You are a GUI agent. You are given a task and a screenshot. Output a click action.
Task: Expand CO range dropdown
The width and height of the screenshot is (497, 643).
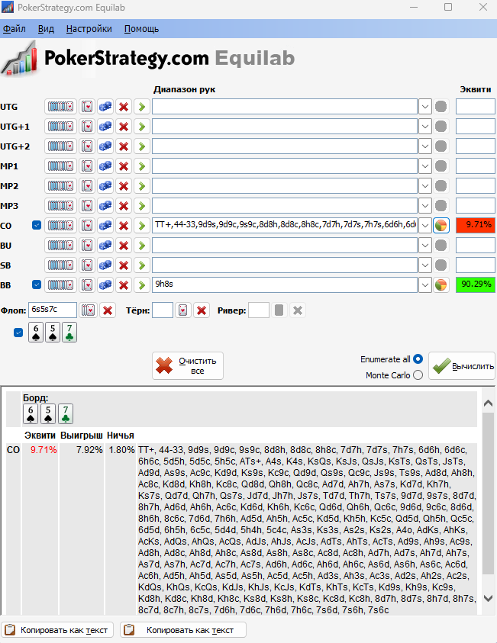pos(425,226)
